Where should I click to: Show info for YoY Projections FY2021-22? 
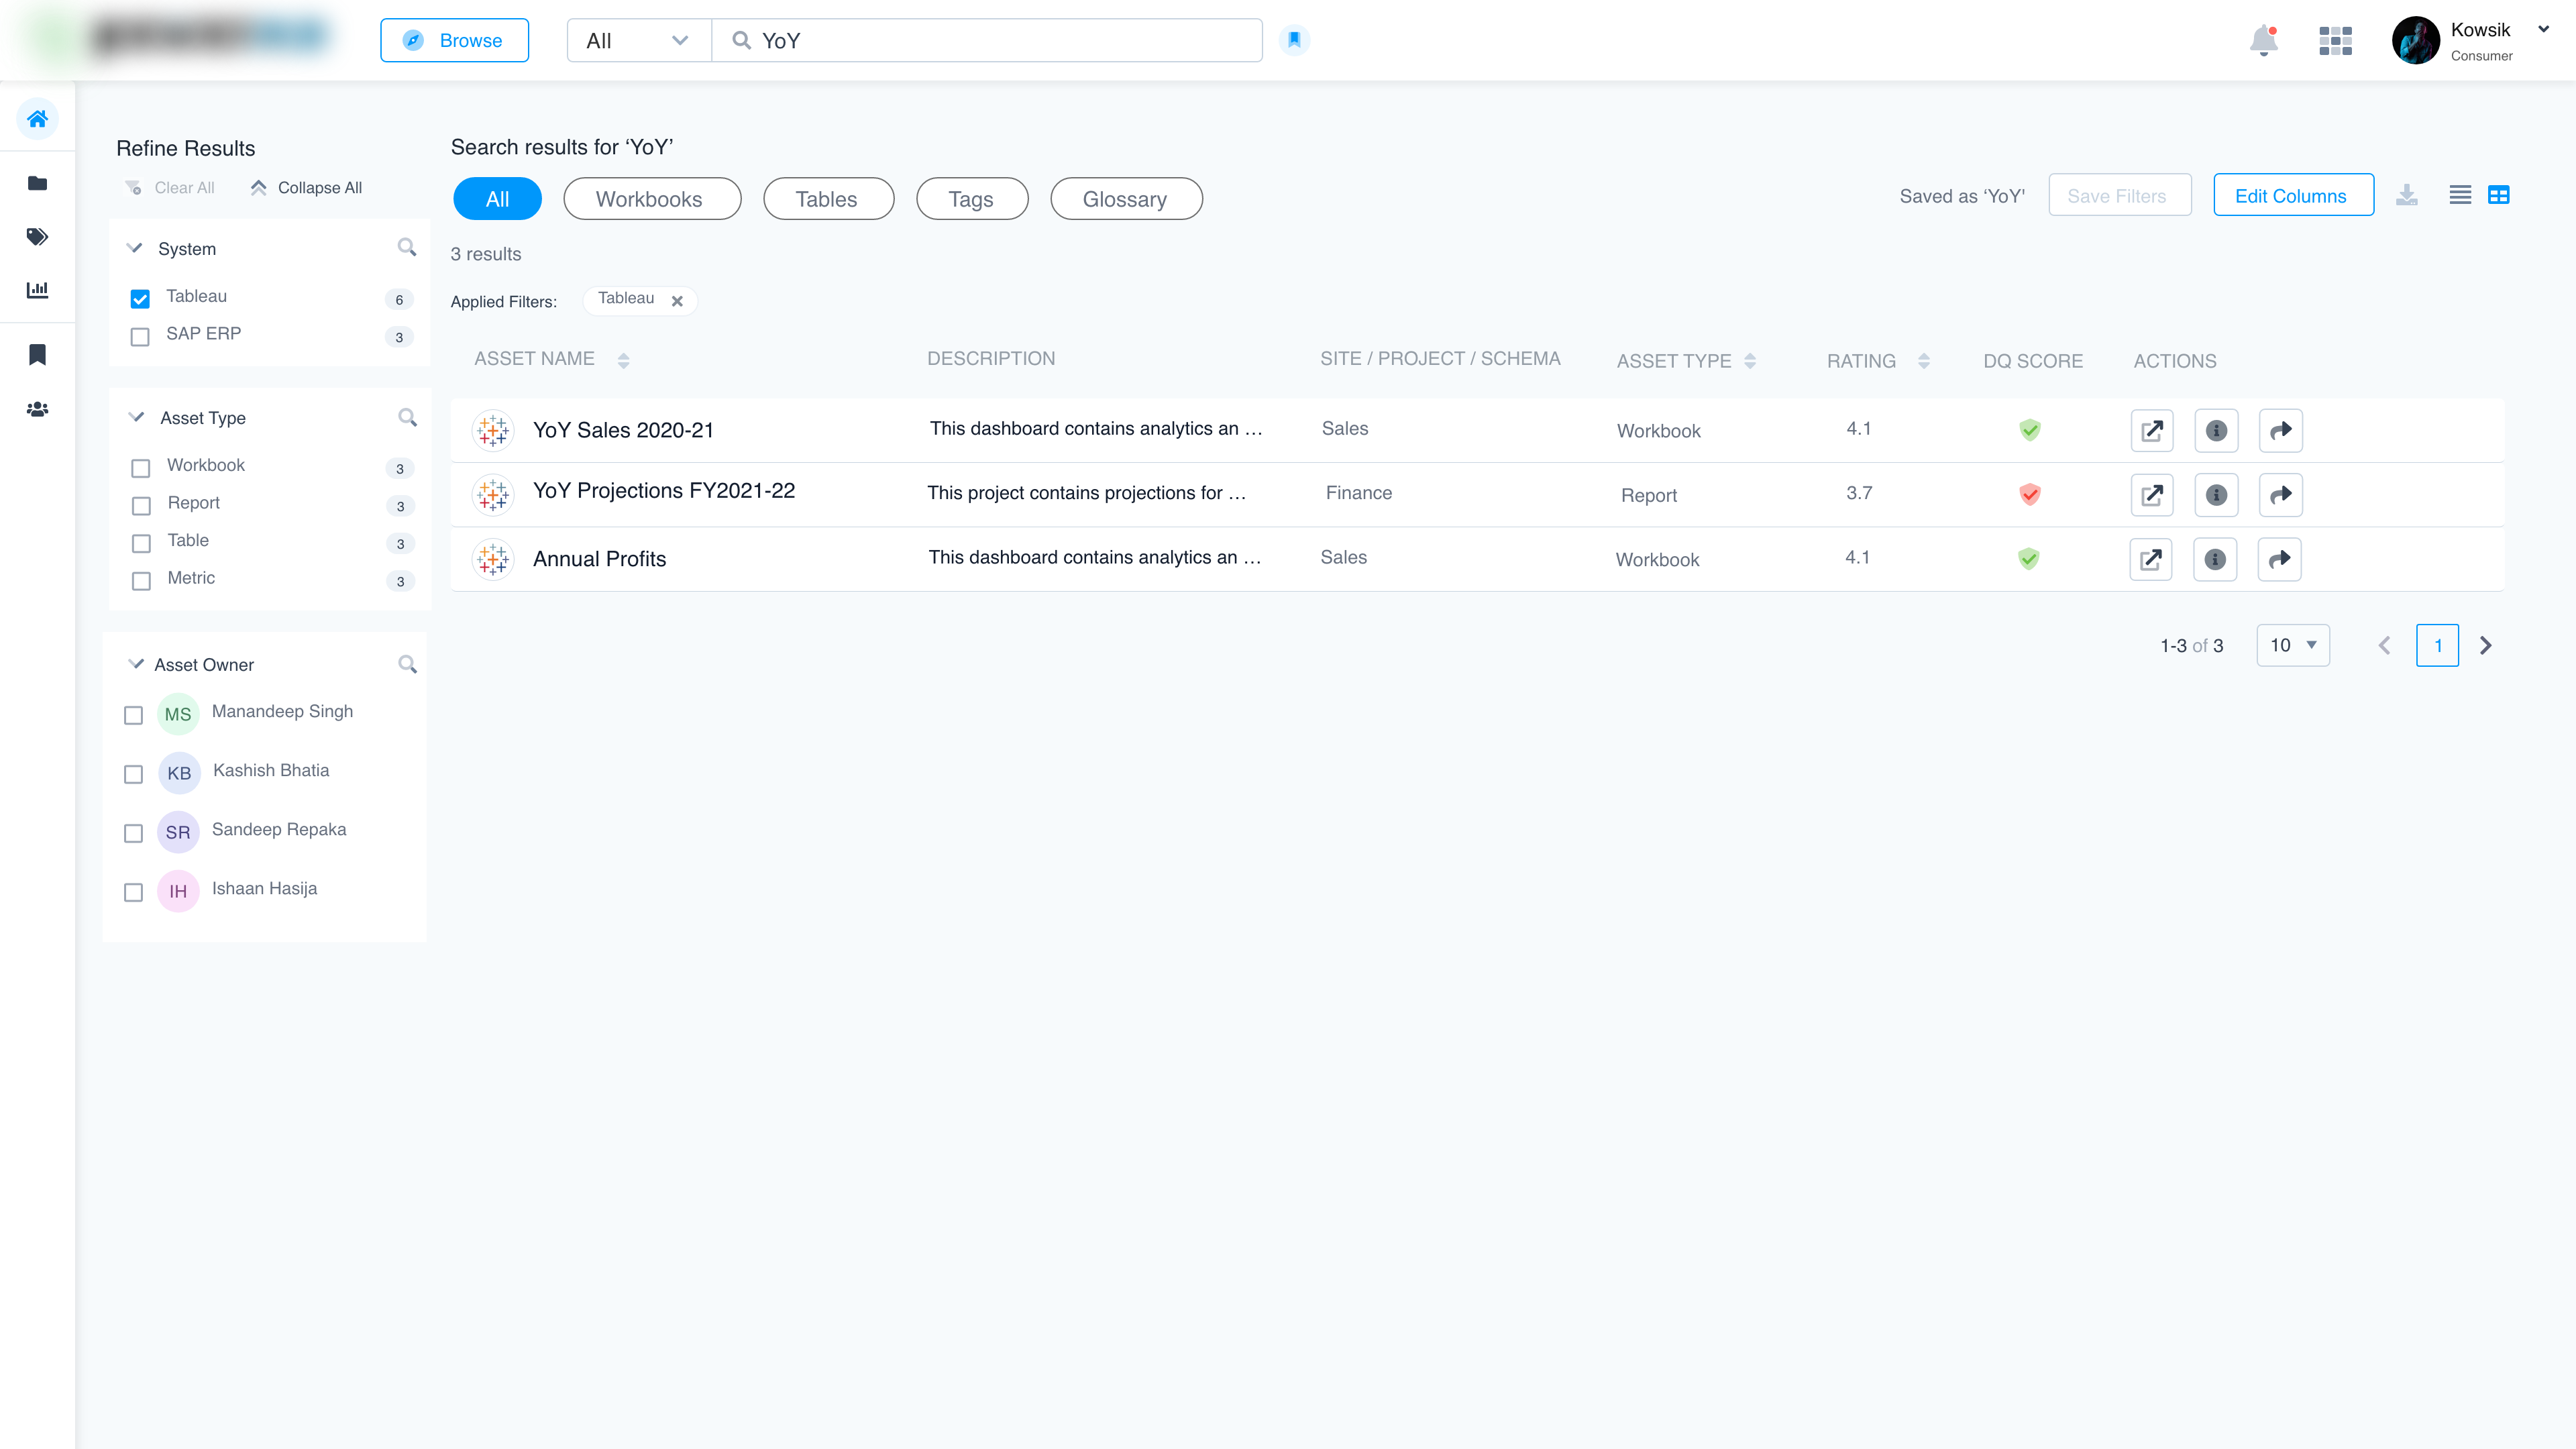coord(2216,495)
